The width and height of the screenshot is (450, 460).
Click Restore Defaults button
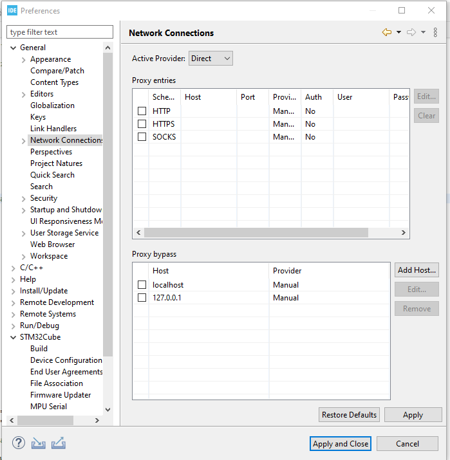click(349, 415)
